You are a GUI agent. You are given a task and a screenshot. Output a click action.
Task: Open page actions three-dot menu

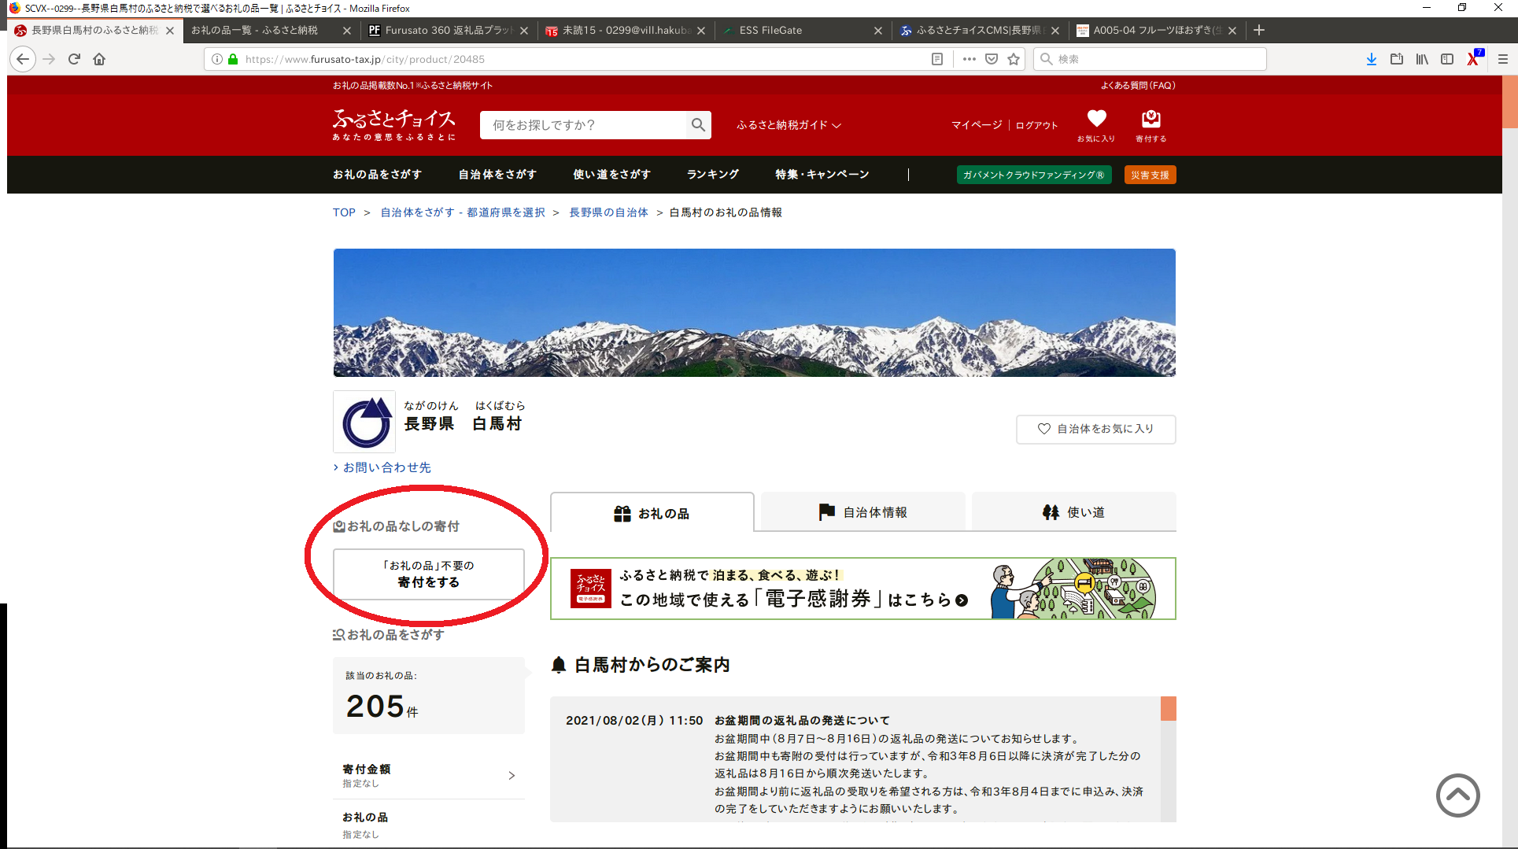point(969,59)
